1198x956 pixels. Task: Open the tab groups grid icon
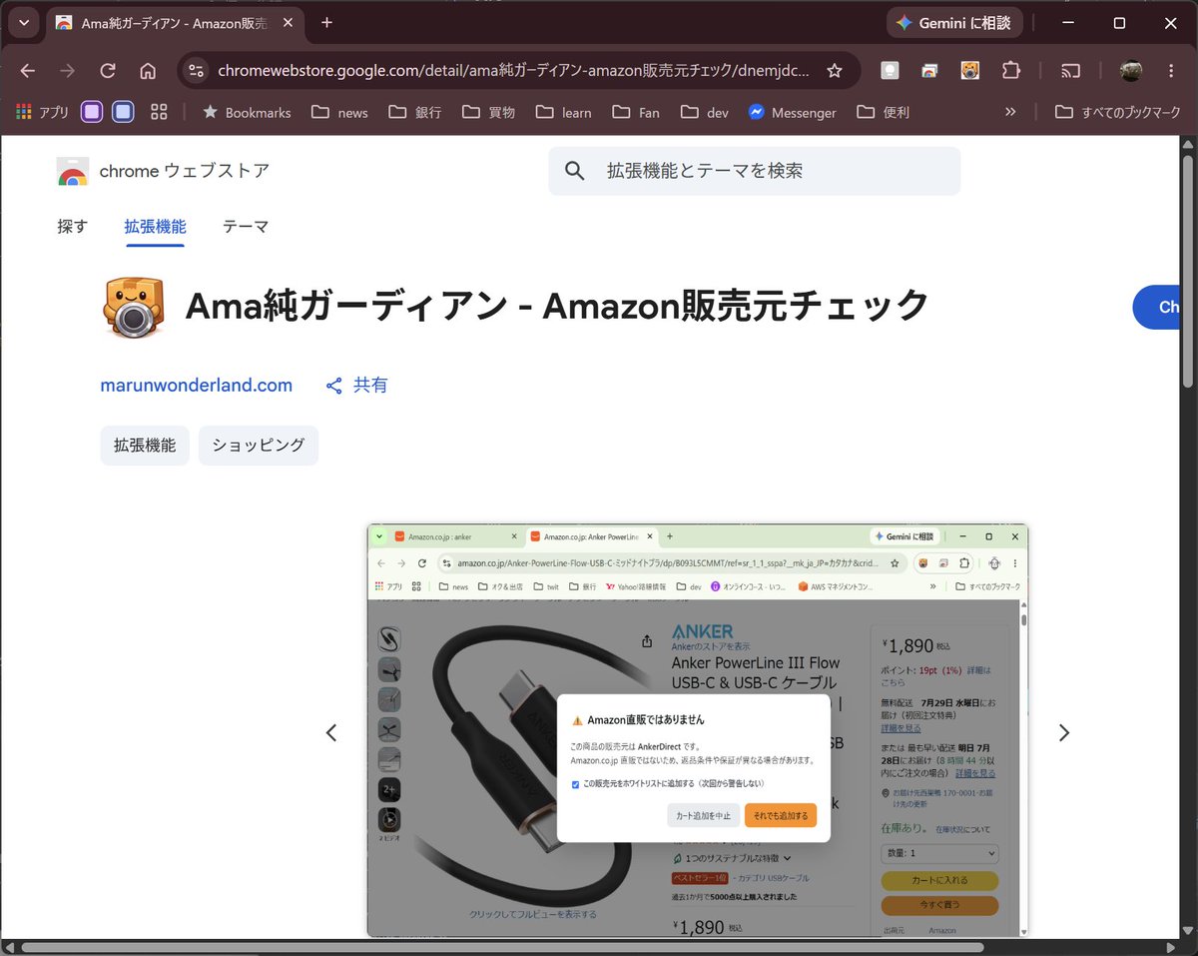pyautogui.click(x=159, y=112)
